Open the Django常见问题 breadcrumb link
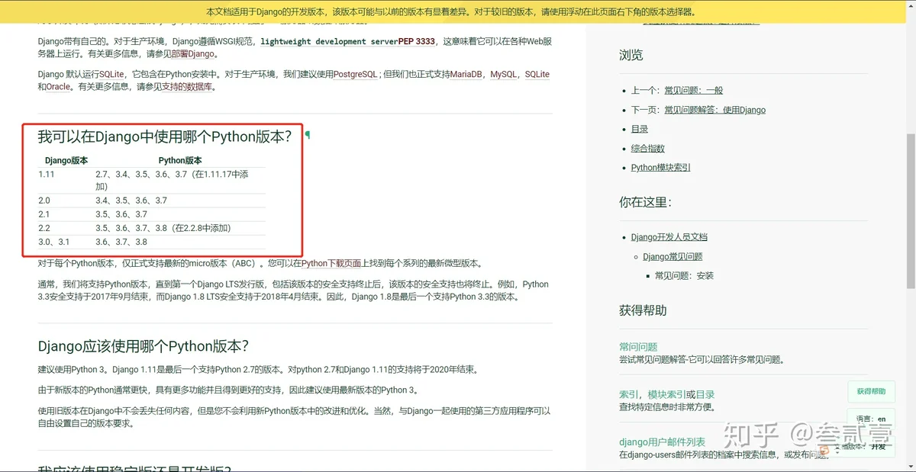916x472 pixels. (x=672, y=256)
